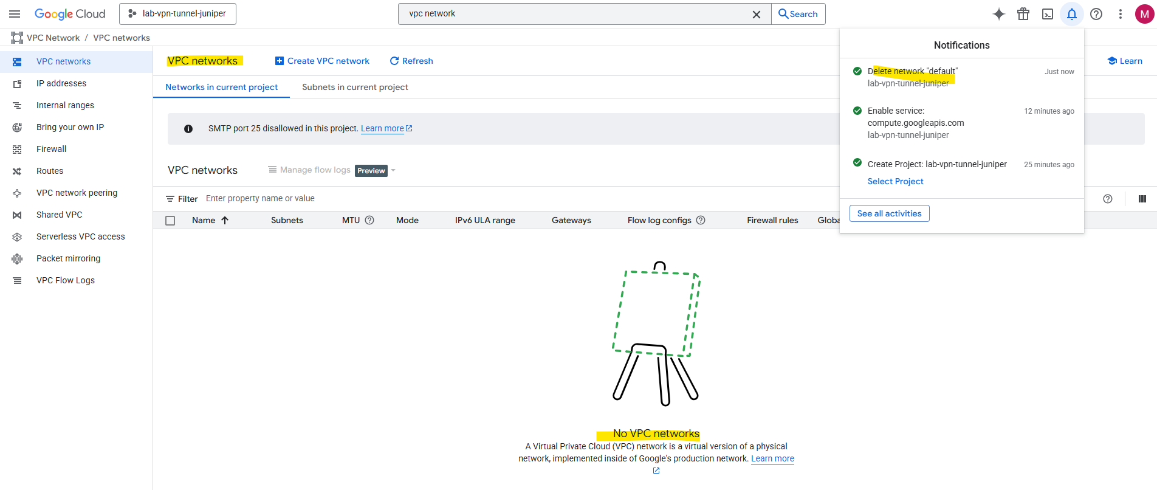This screenshot has width=1157, height=490.
Task: Open VPC Flow Logs in the sidebar
Action: 76,280
